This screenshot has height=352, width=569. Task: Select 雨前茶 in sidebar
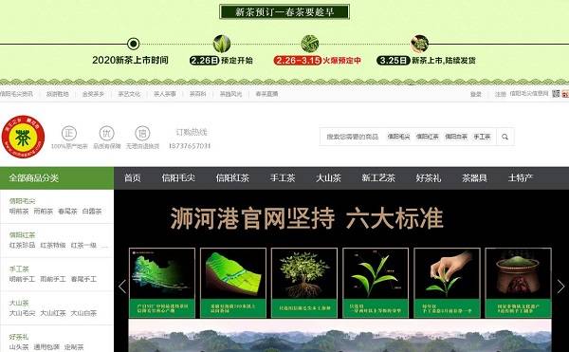44,212
